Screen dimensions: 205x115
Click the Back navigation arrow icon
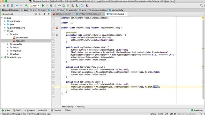pyautogui.click(x=17, y=6)
